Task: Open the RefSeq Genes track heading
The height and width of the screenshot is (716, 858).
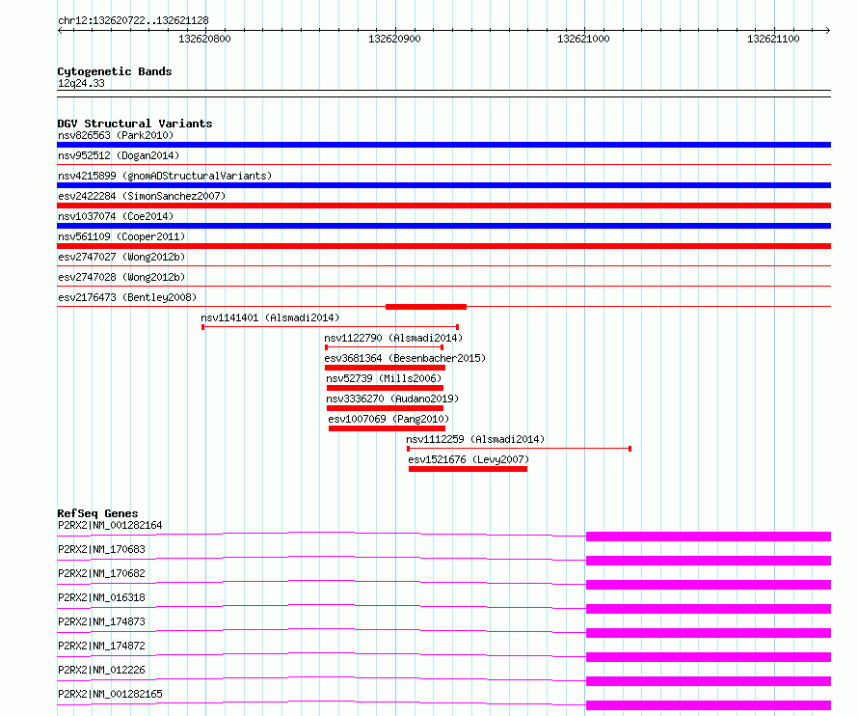Action: [97, 513]
